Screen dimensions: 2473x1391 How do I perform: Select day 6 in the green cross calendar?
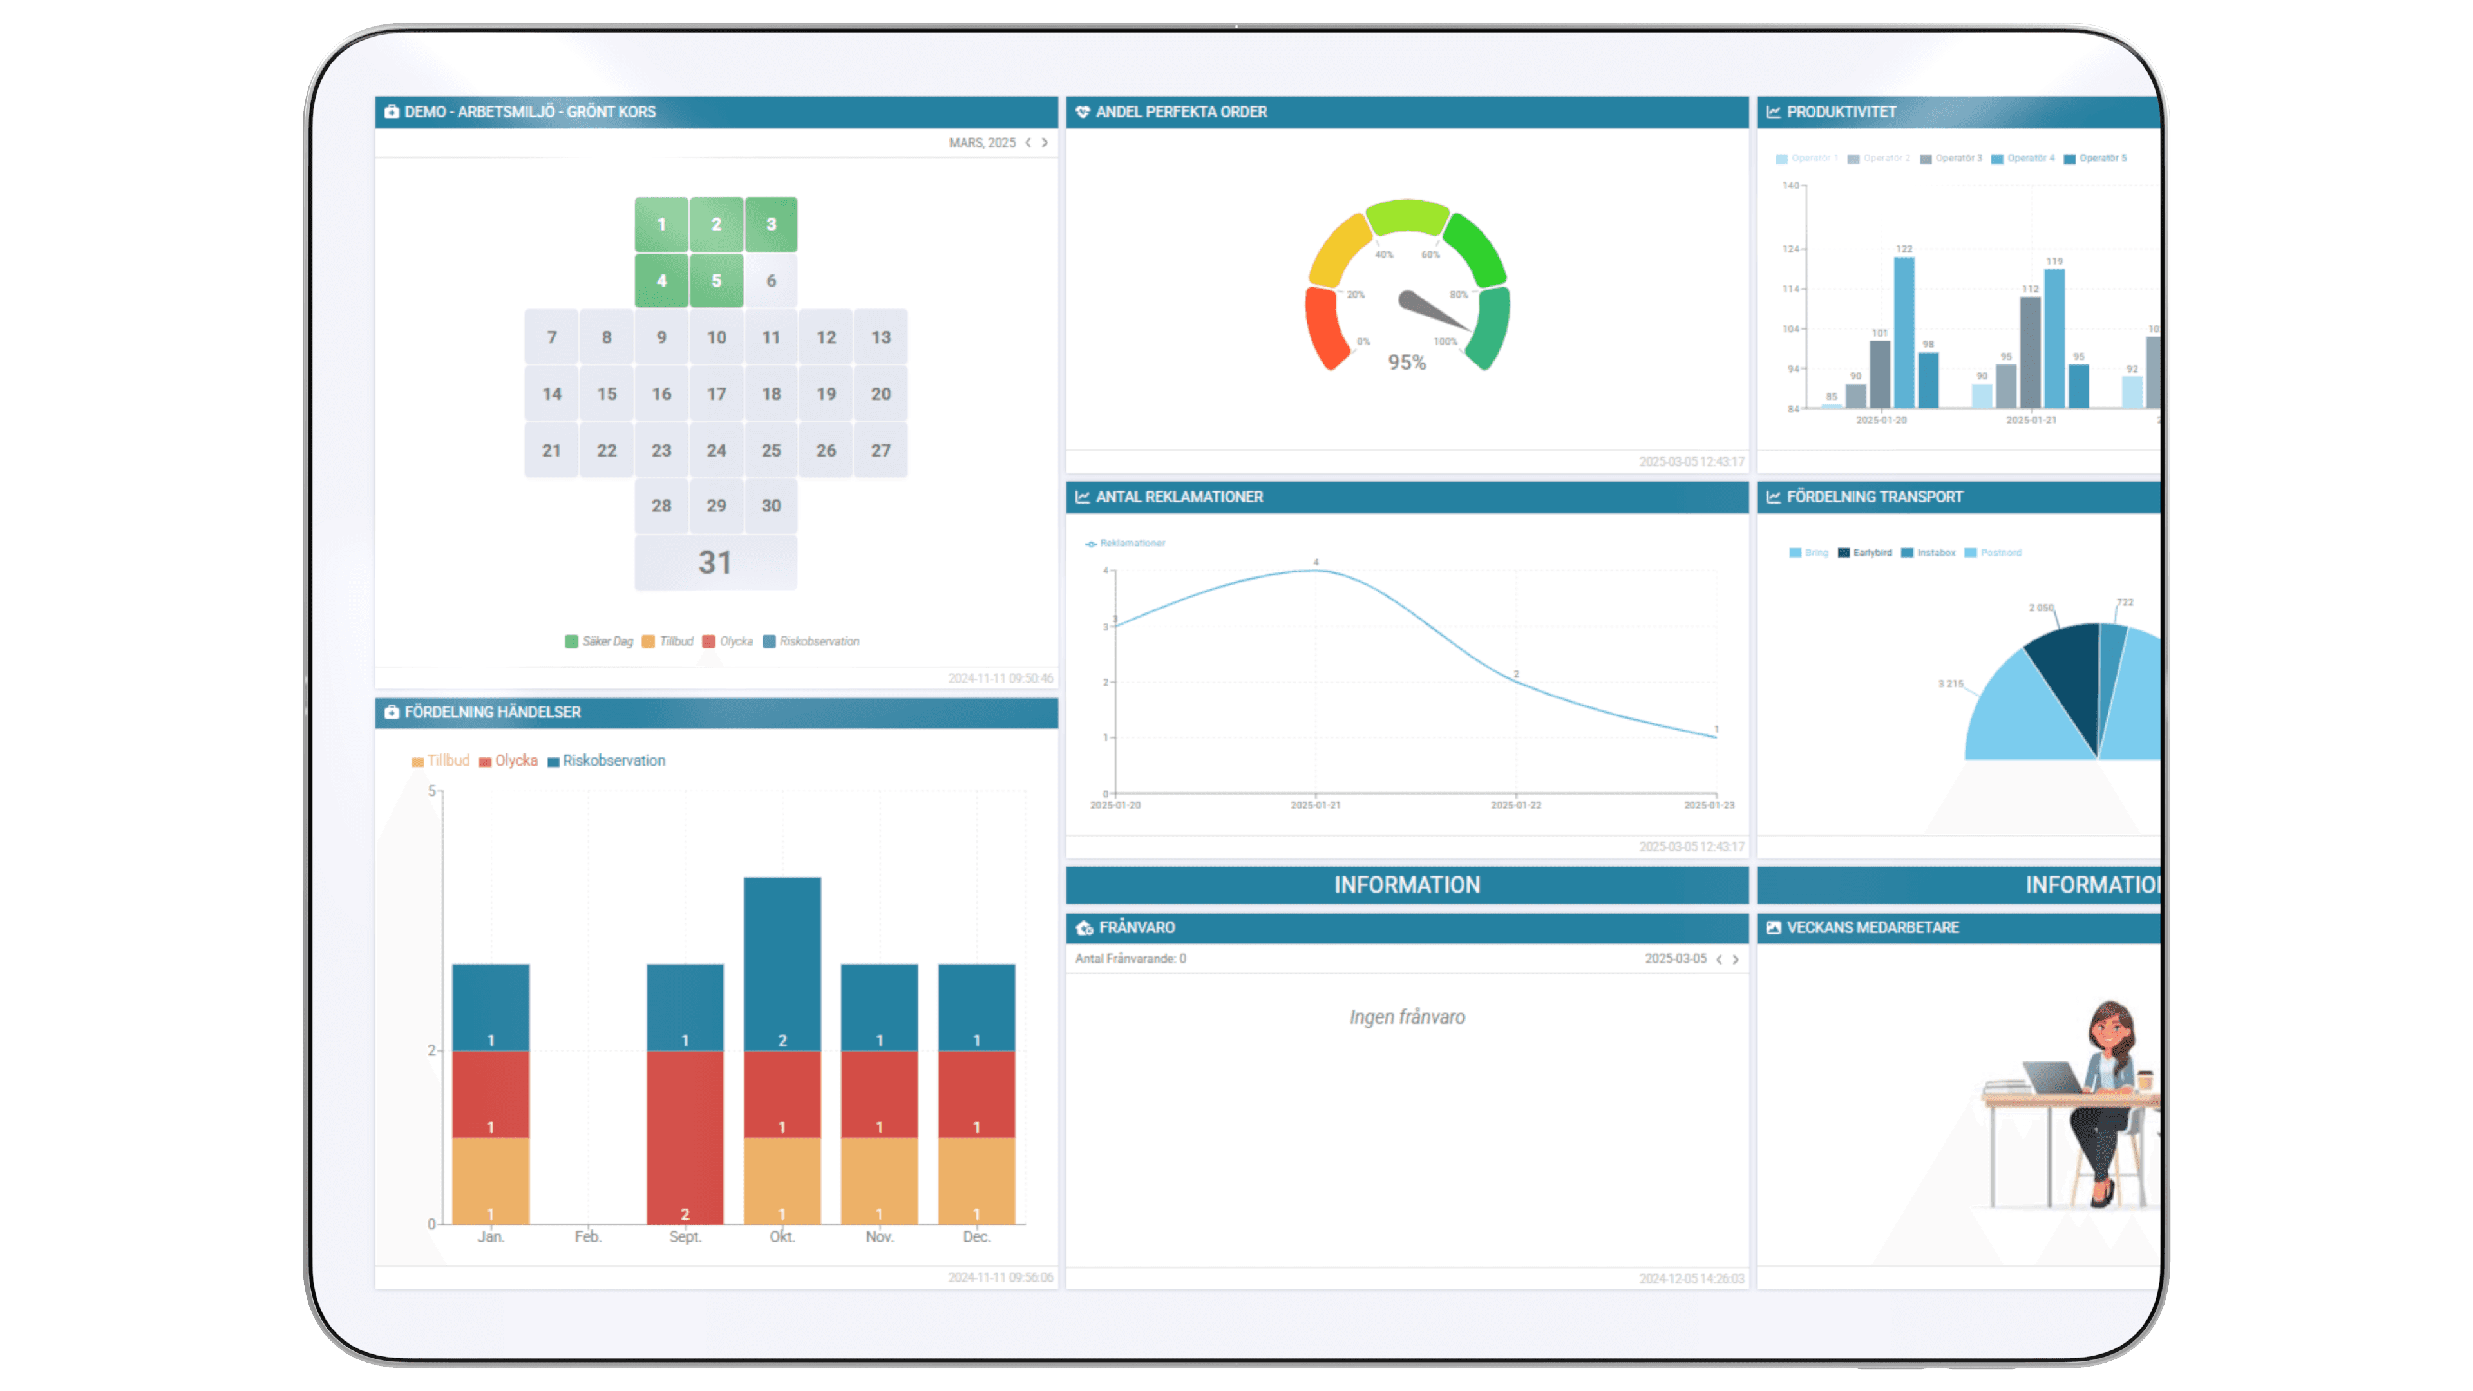[x=771, y=280]
